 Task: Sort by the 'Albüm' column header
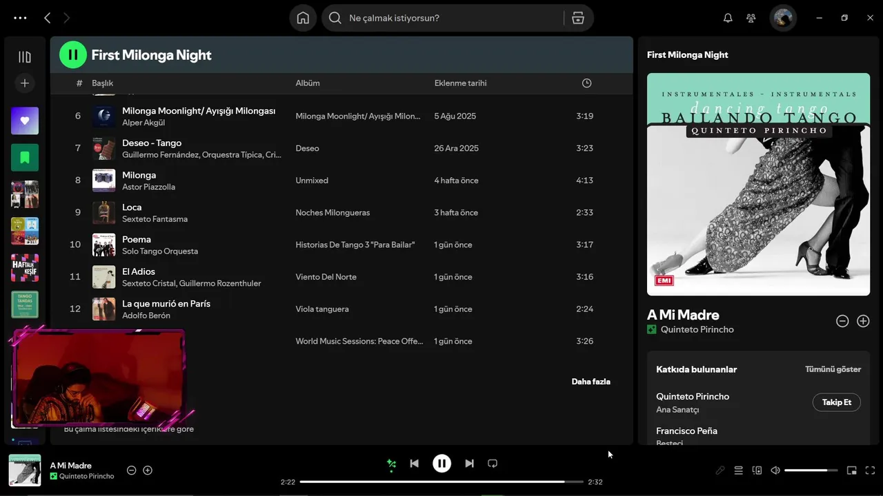coord(308,83)
